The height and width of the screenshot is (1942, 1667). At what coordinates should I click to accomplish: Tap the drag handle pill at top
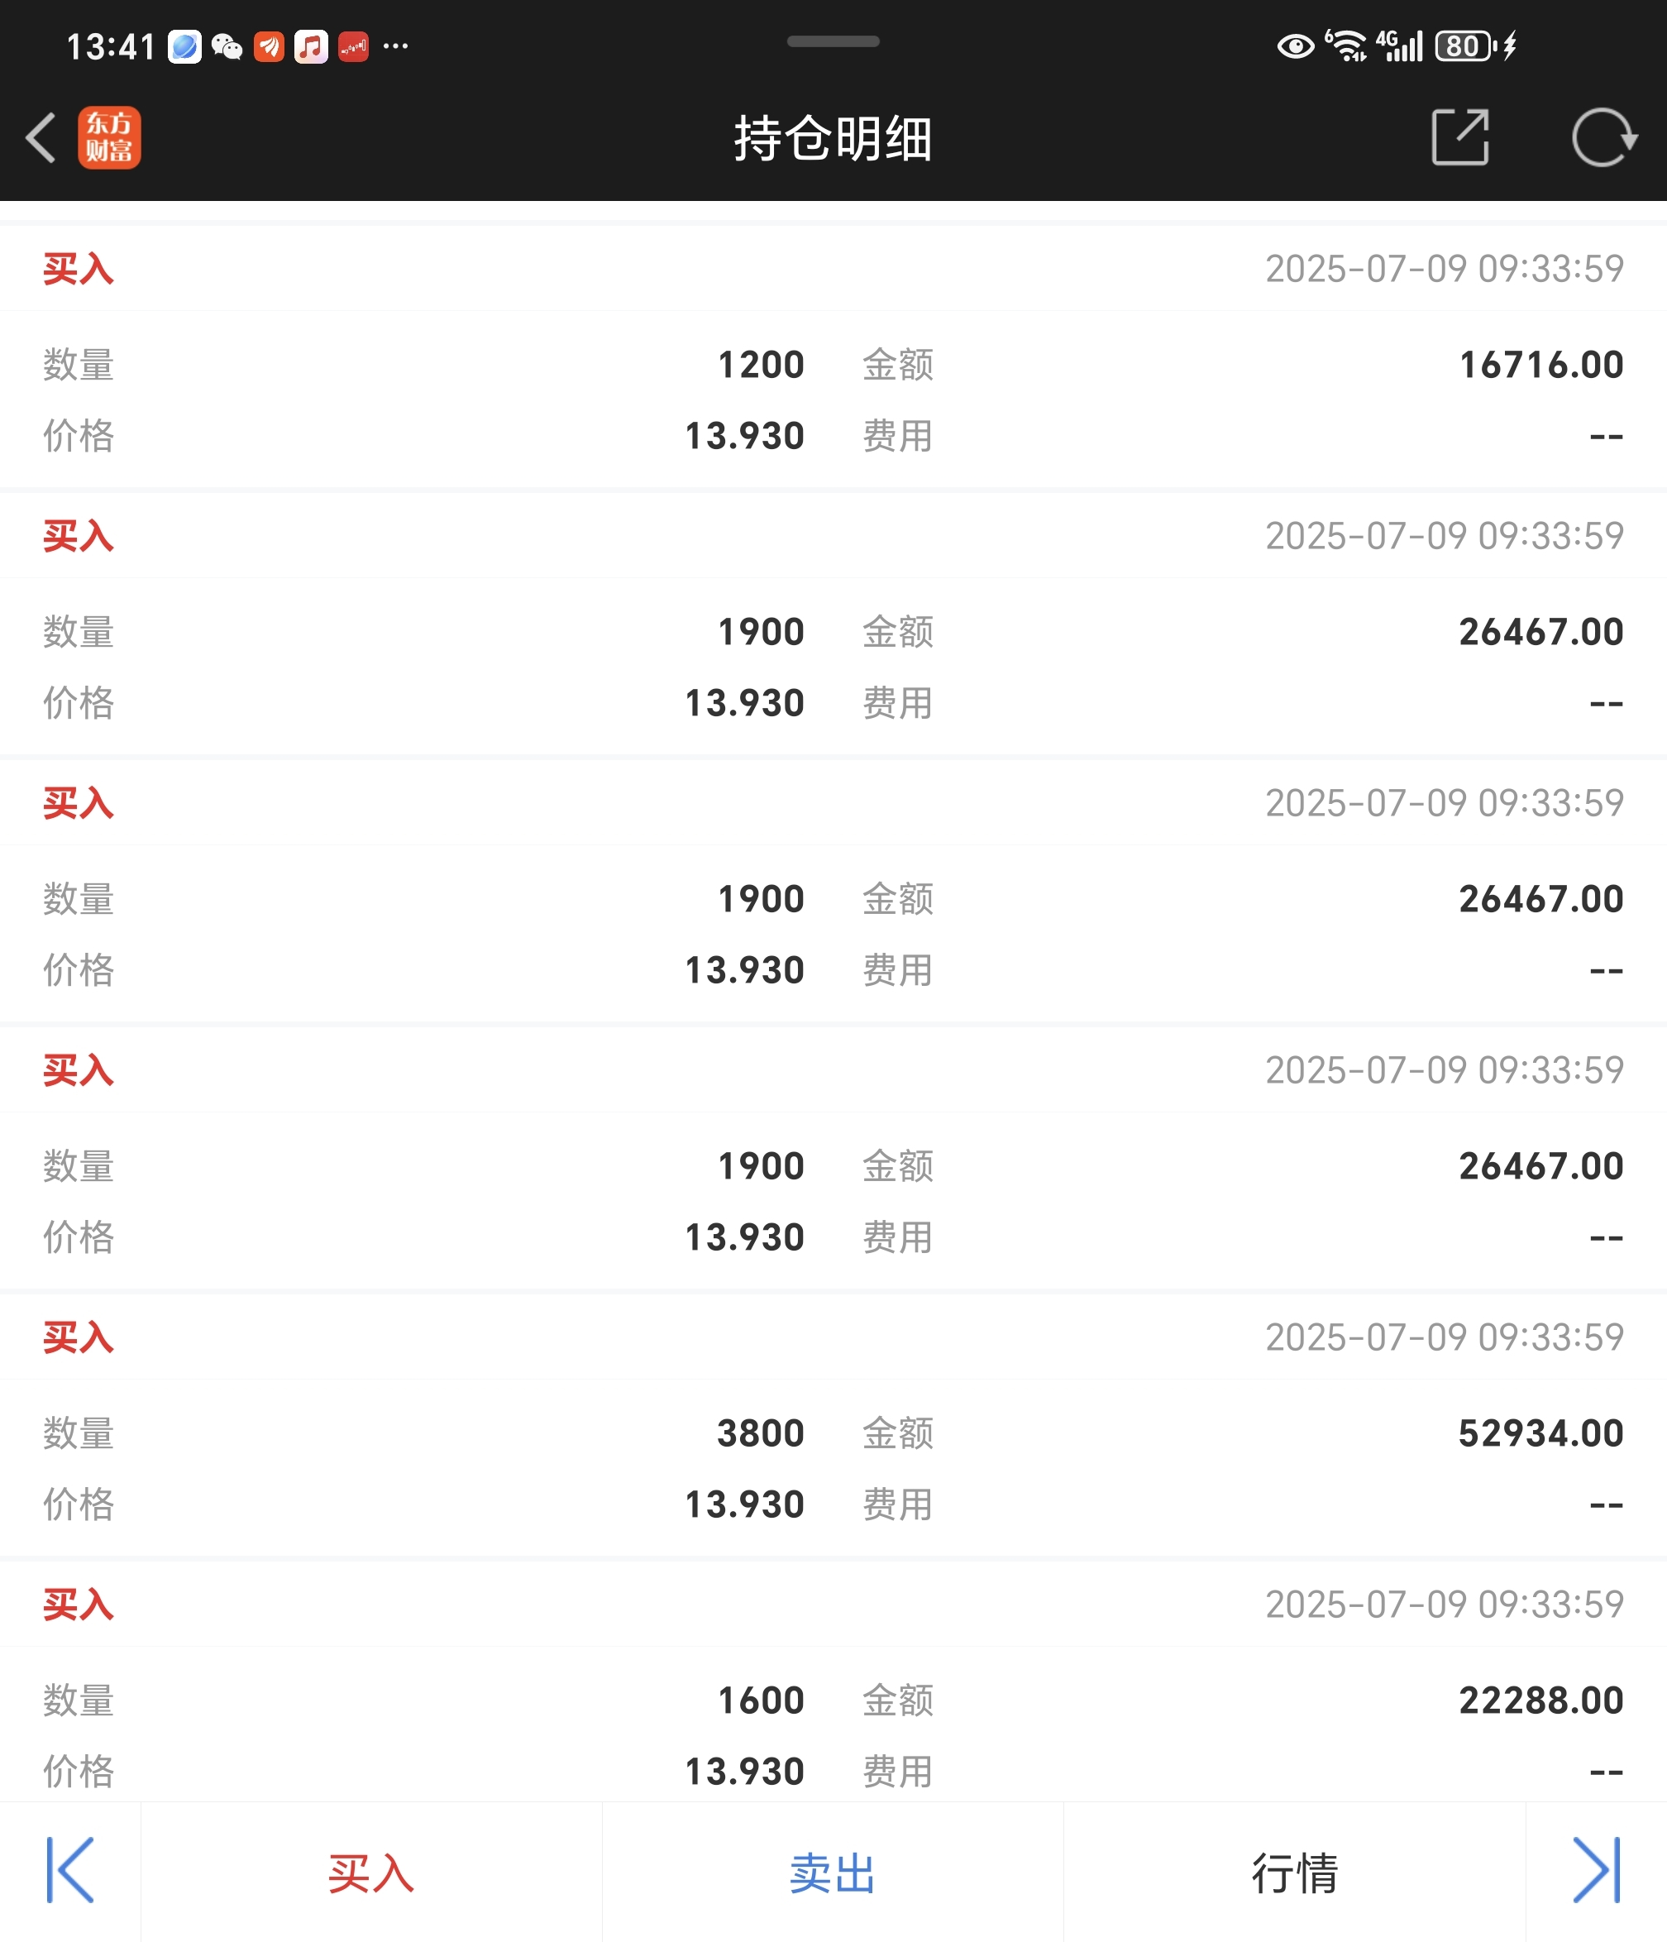[x=833, y=41]
